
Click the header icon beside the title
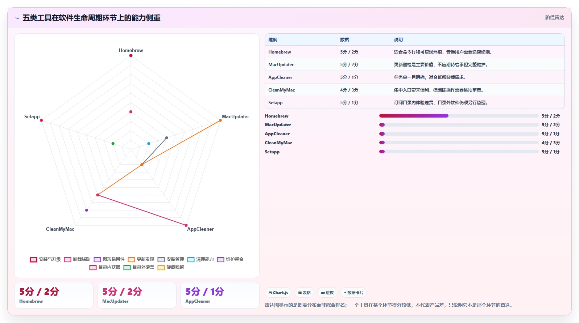coord(17,18)
